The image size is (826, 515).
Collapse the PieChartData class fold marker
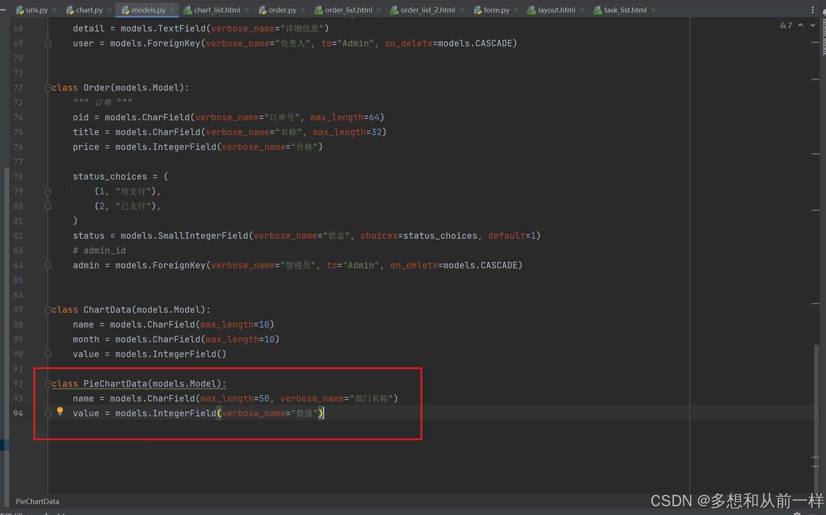click(48, 384)
